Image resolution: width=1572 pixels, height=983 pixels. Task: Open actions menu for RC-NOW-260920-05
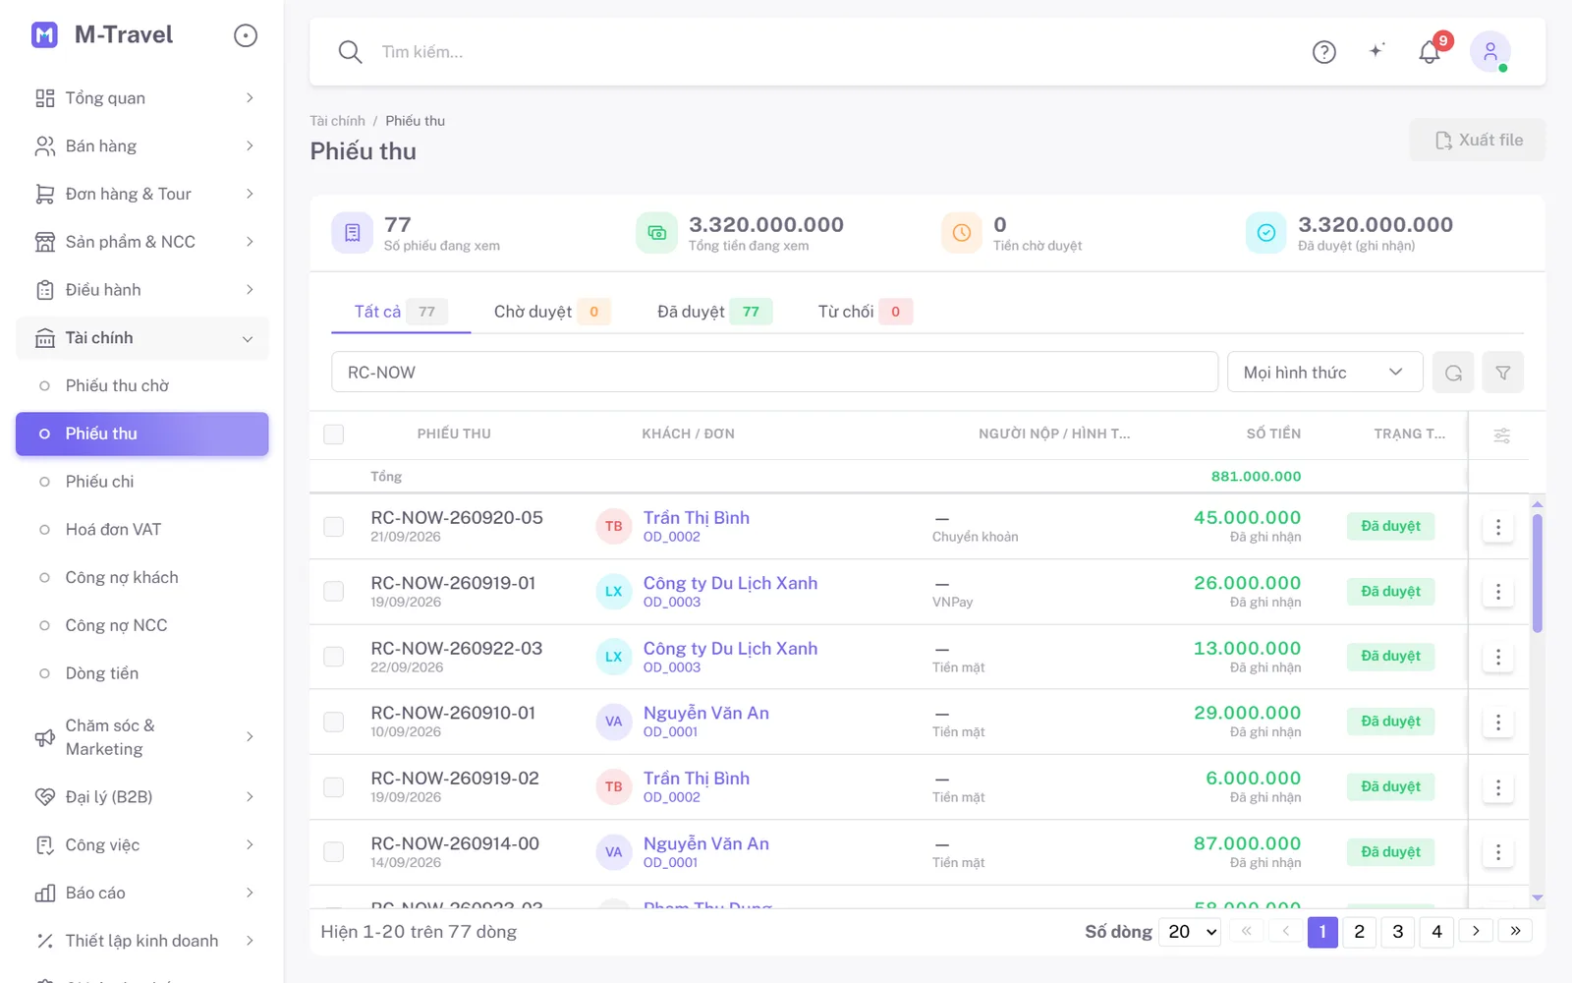tap(1497, 527)
